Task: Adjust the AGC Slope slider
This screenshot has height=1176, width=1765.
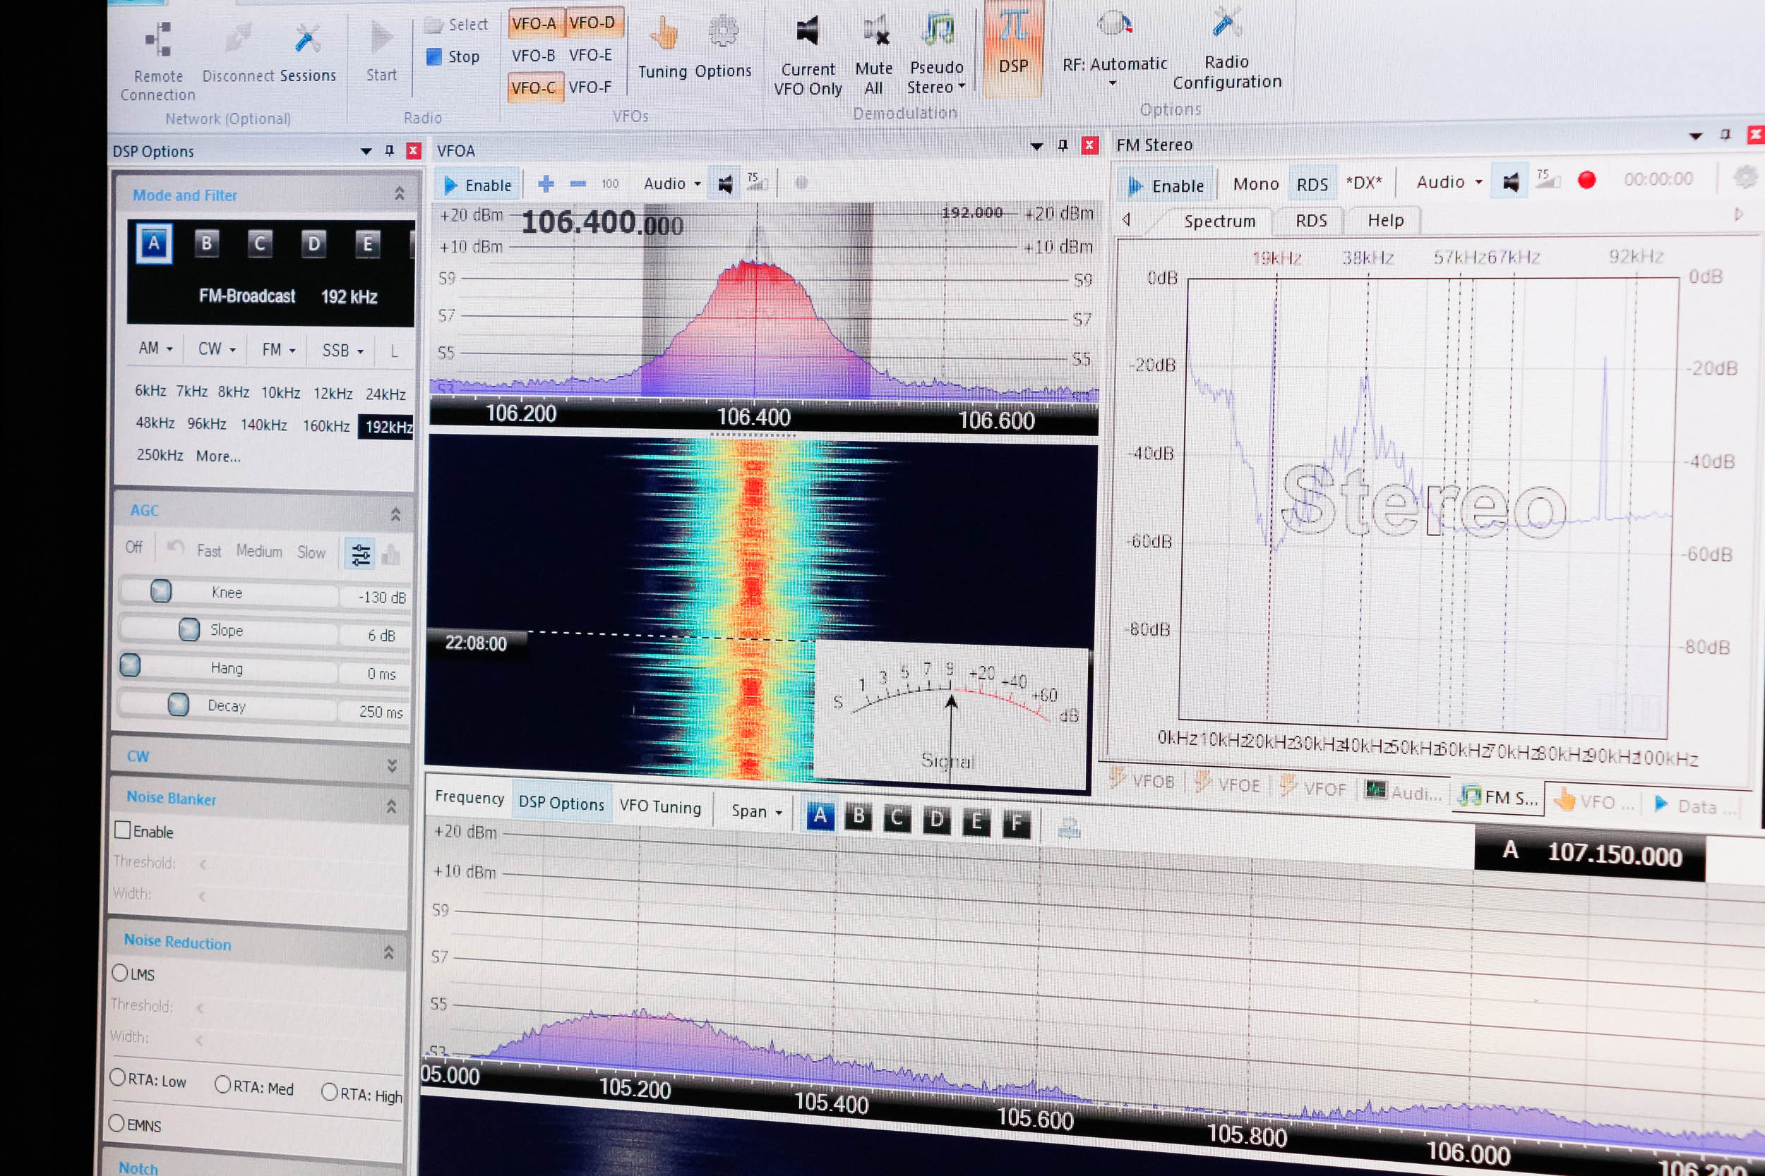Action: coord(229,630)
